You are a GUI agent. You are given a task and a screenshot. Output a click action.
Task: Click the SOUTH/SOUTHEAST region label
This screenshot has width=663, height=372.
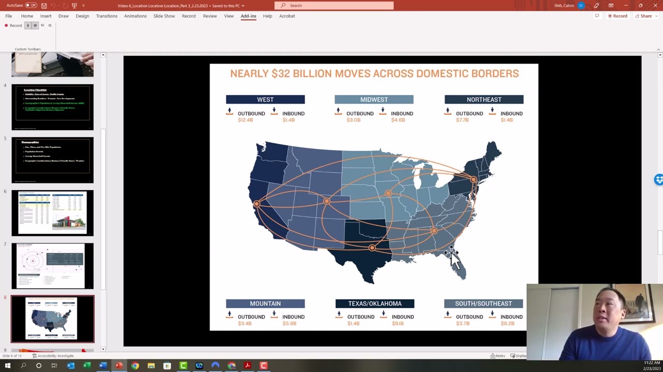click(x=483, y=304)
